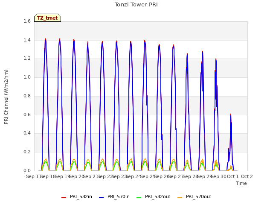Click the Oct 1 x-axis tick label

(x=233, y=176)
